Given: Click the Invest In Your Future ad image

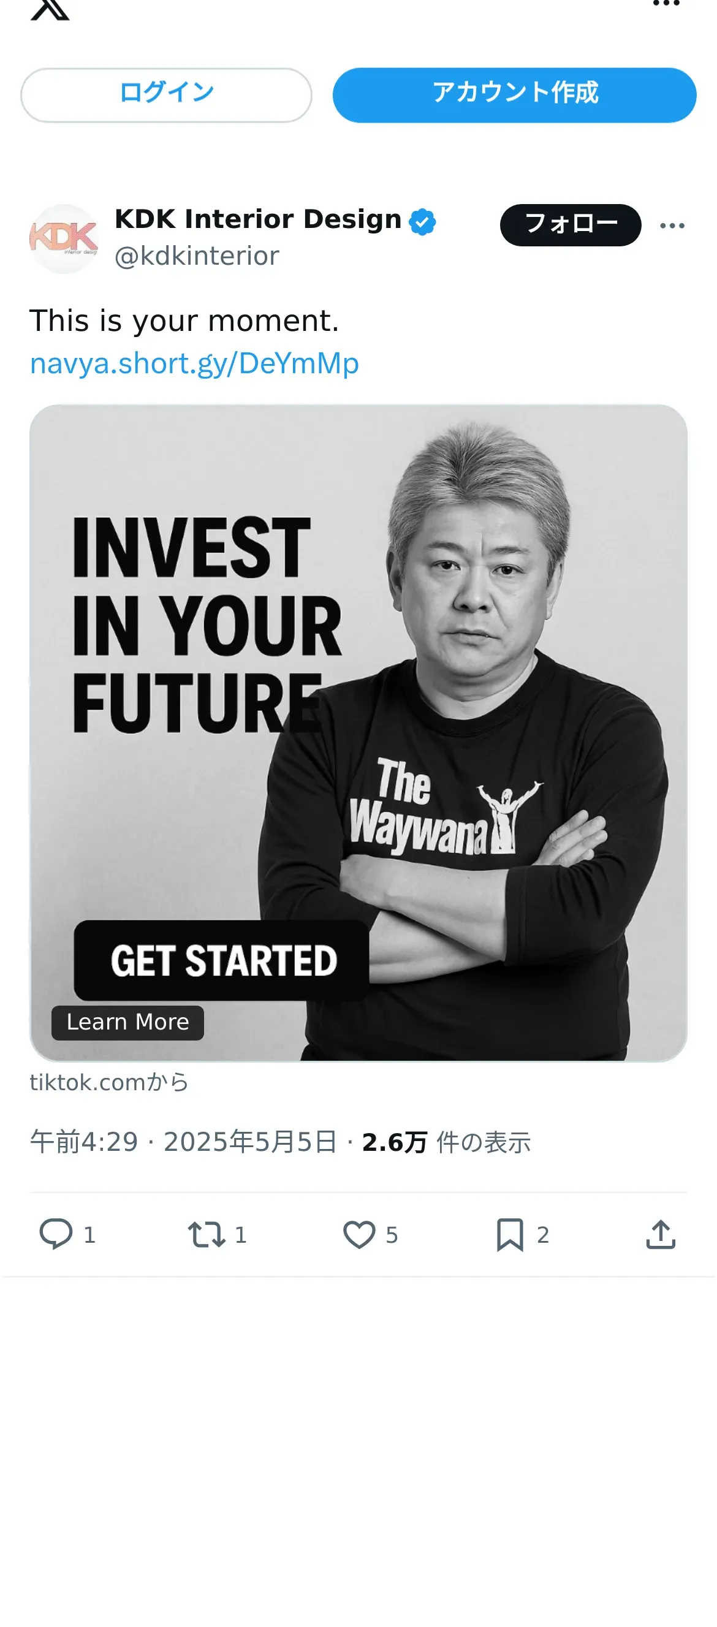Looking at the screenshot, I should point(358,733).
